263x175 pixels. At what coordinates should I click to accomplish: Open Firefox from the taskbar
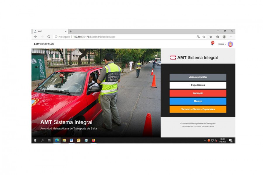pos(94,140)
